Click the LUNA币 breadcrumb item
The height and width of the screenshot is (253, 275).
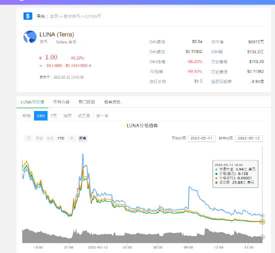(93, 16)
